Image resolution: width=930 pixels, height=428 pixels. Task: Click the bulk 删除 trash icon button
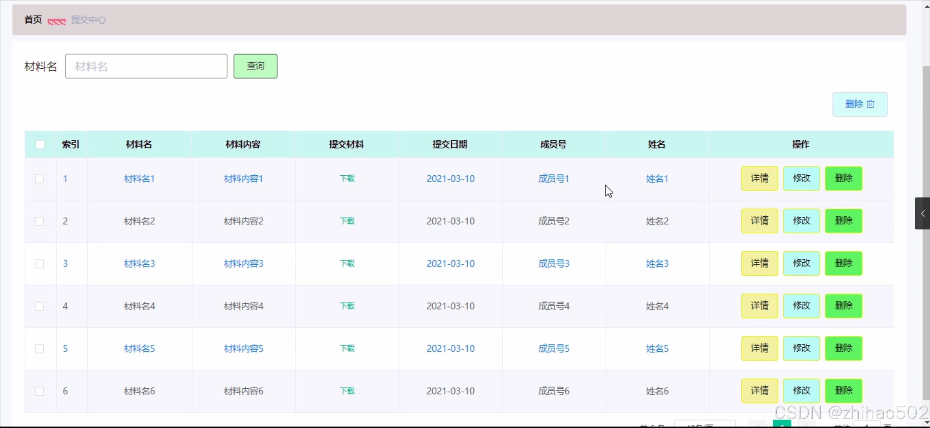coord(859,104)
